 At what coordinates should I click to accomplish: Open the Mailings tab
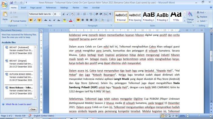coord(64,8)
